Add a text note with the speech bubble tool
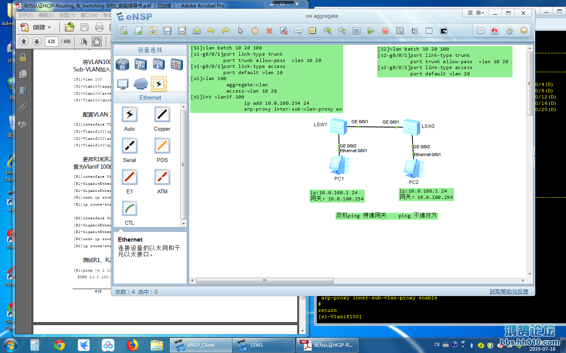 coord(298,31)
